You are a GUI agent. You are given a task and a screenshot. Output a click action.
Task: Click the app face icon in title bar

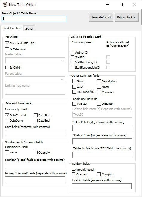pos(5,5)
